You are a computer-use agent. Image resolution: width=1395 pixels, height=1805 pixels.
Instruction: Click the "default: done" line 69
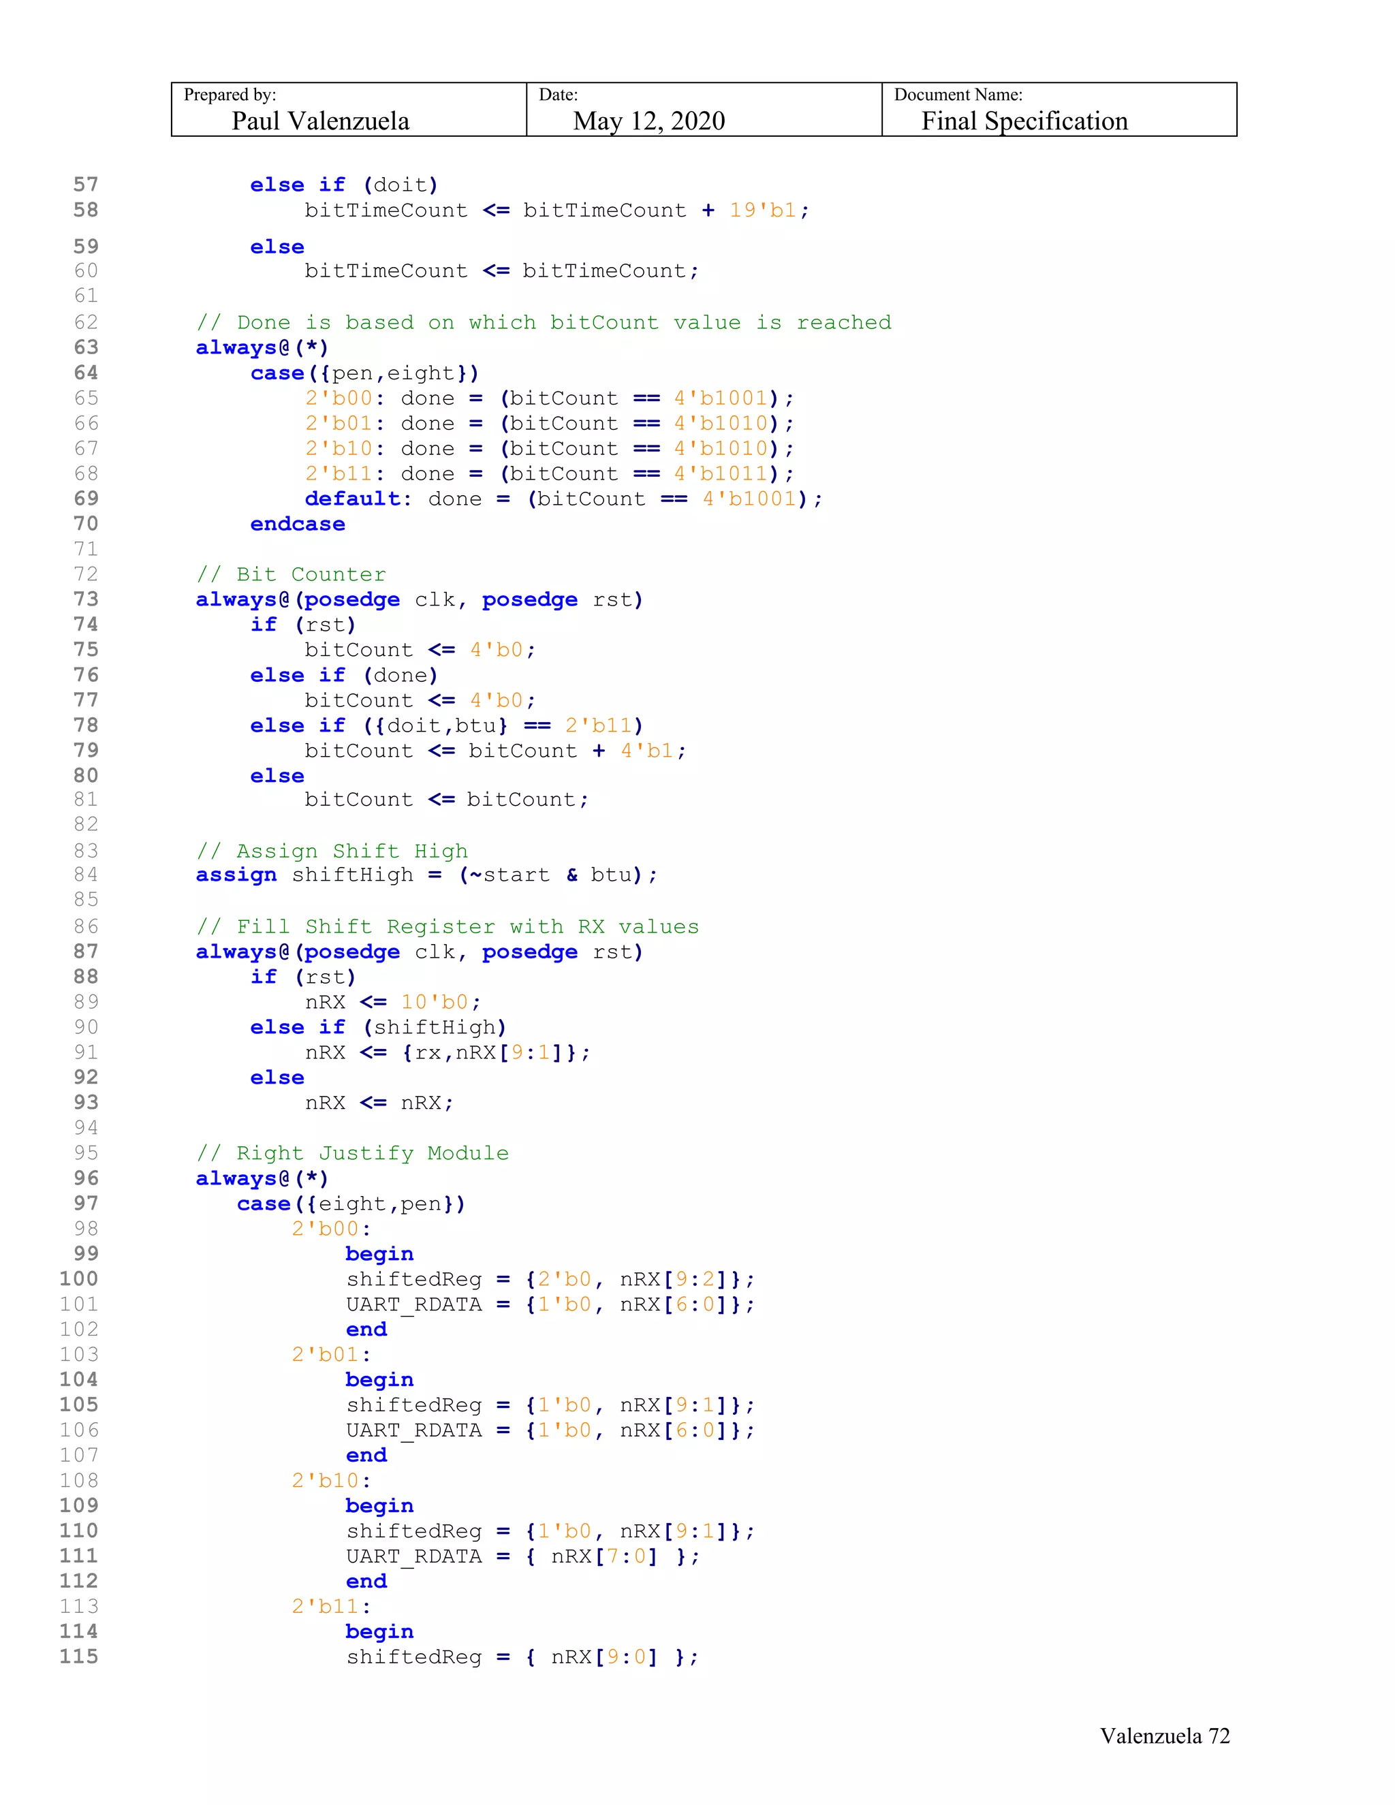point(563,499)
